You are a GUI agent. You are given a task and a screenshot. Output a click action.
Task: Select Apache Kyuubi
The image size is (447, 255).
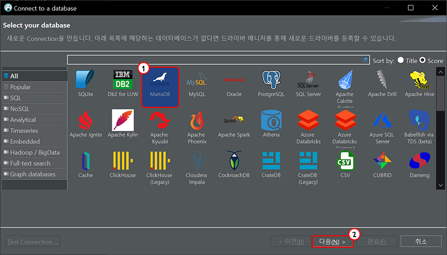click(x=159, y=127)
